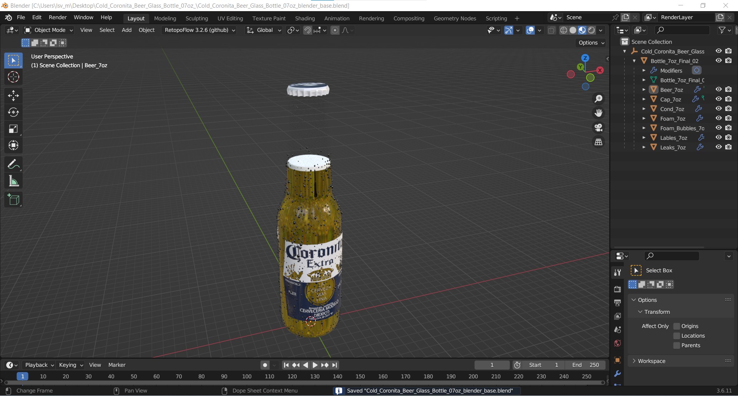The height and width of the screenshot is (396, 738).
Task: Open the Object Mode dropdown
Action: click(x=48, y=30)
